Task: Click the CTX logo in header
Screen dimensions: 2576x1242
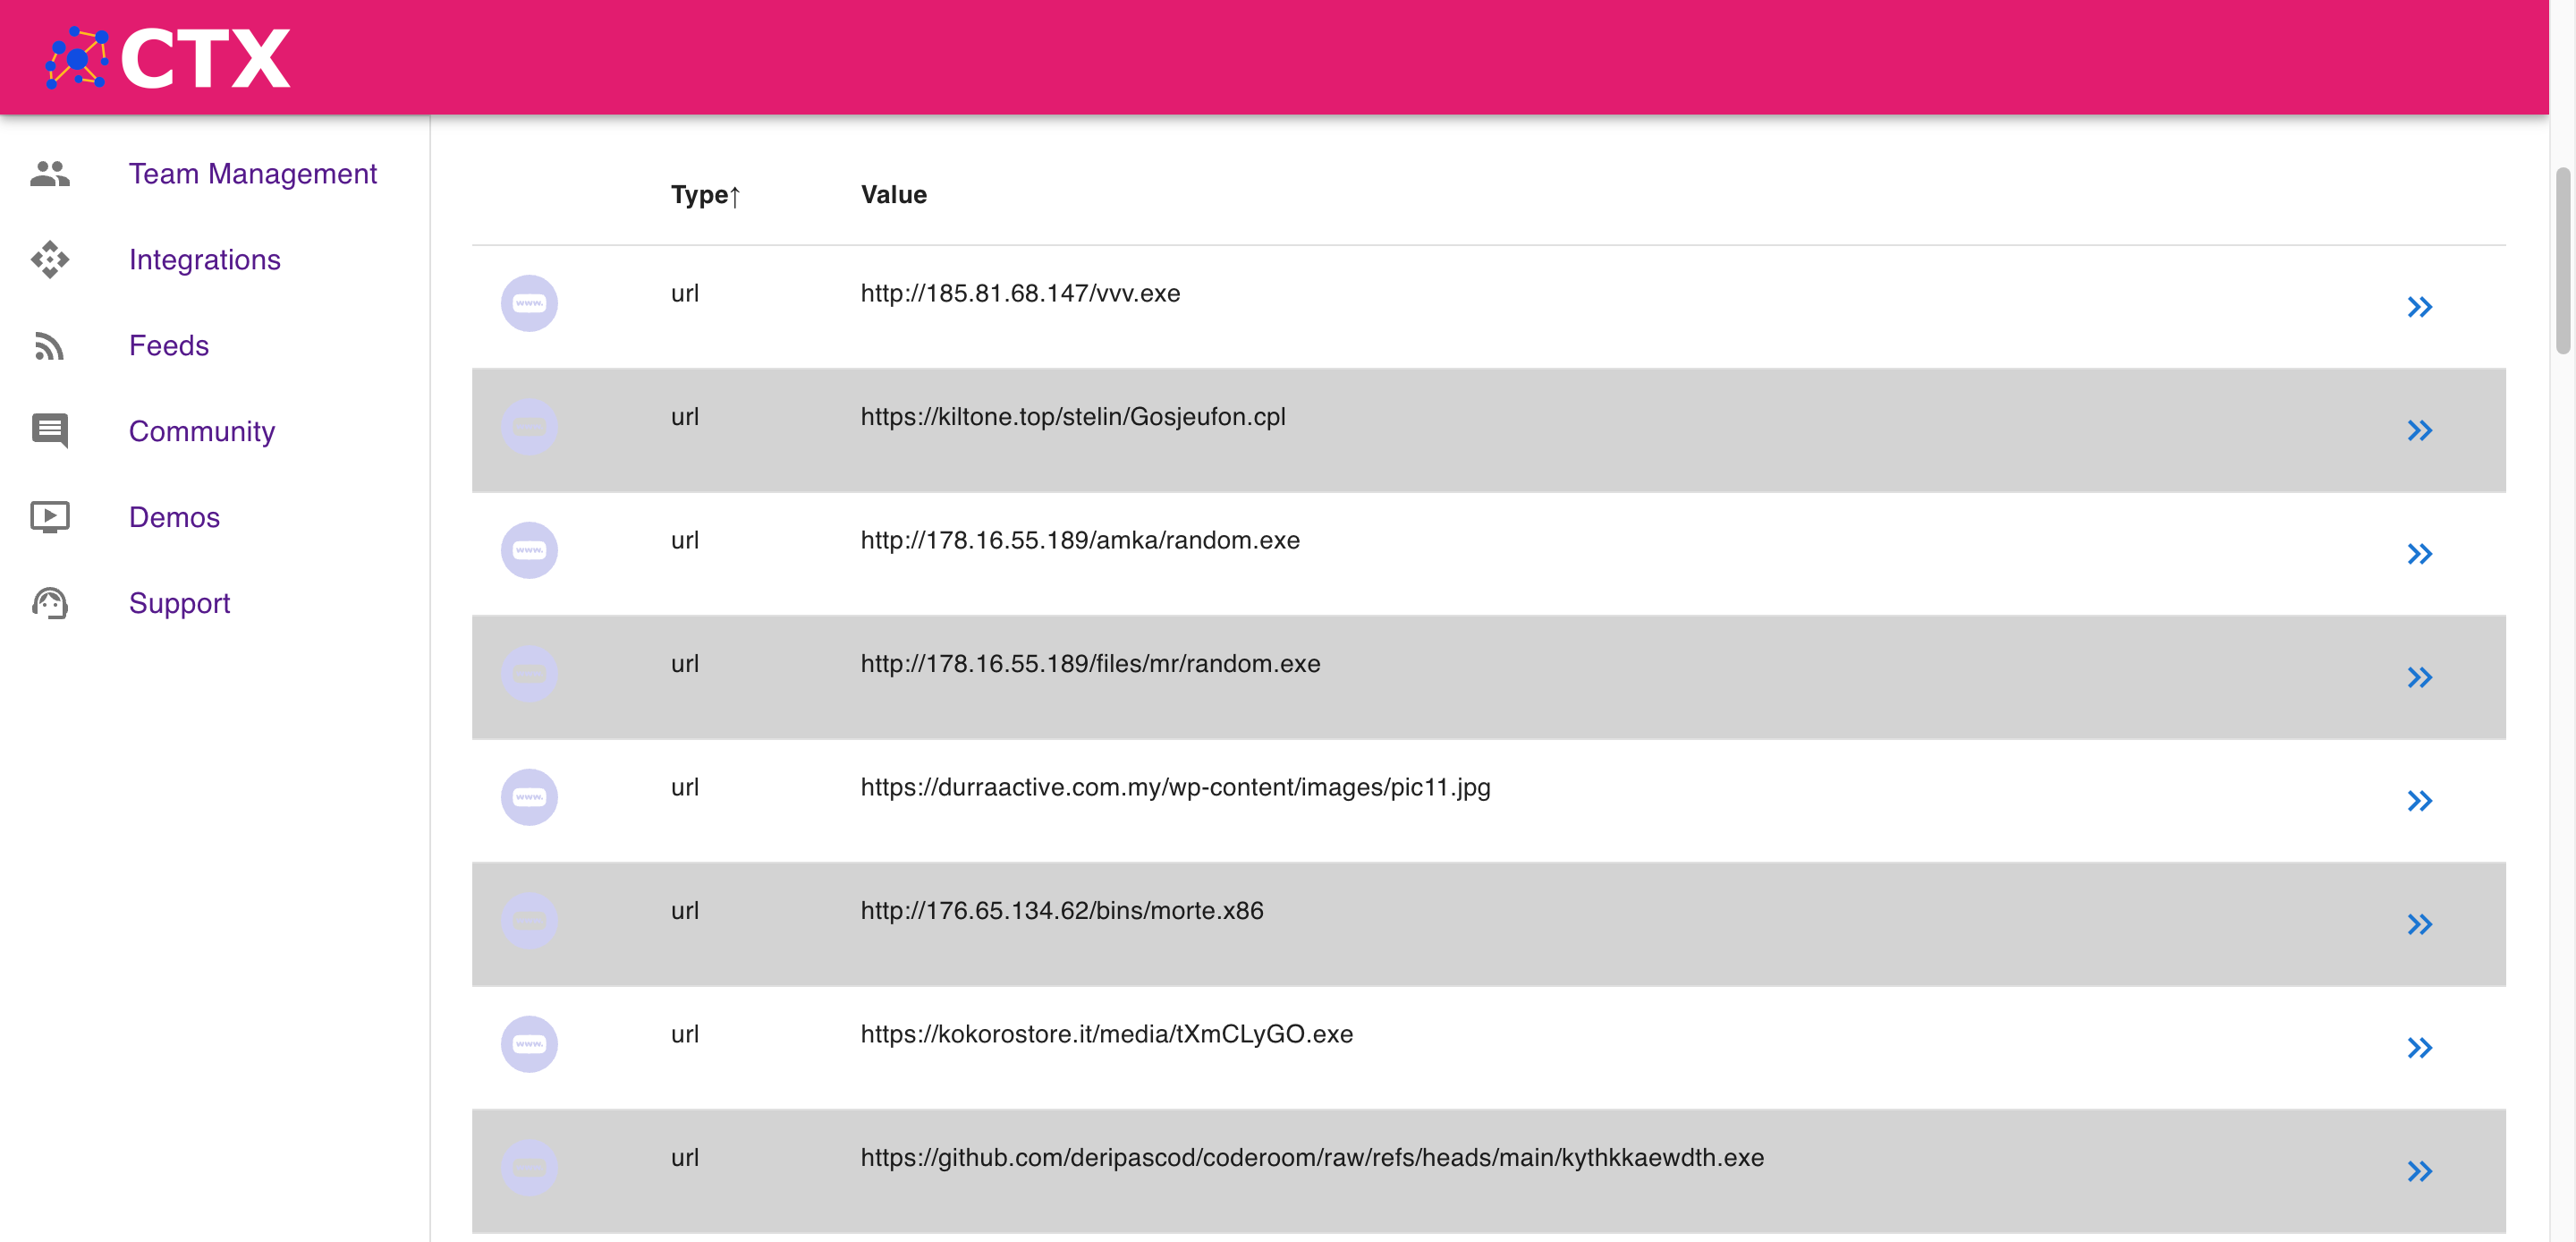Action: pyautogui.click(x=163, y=57)
